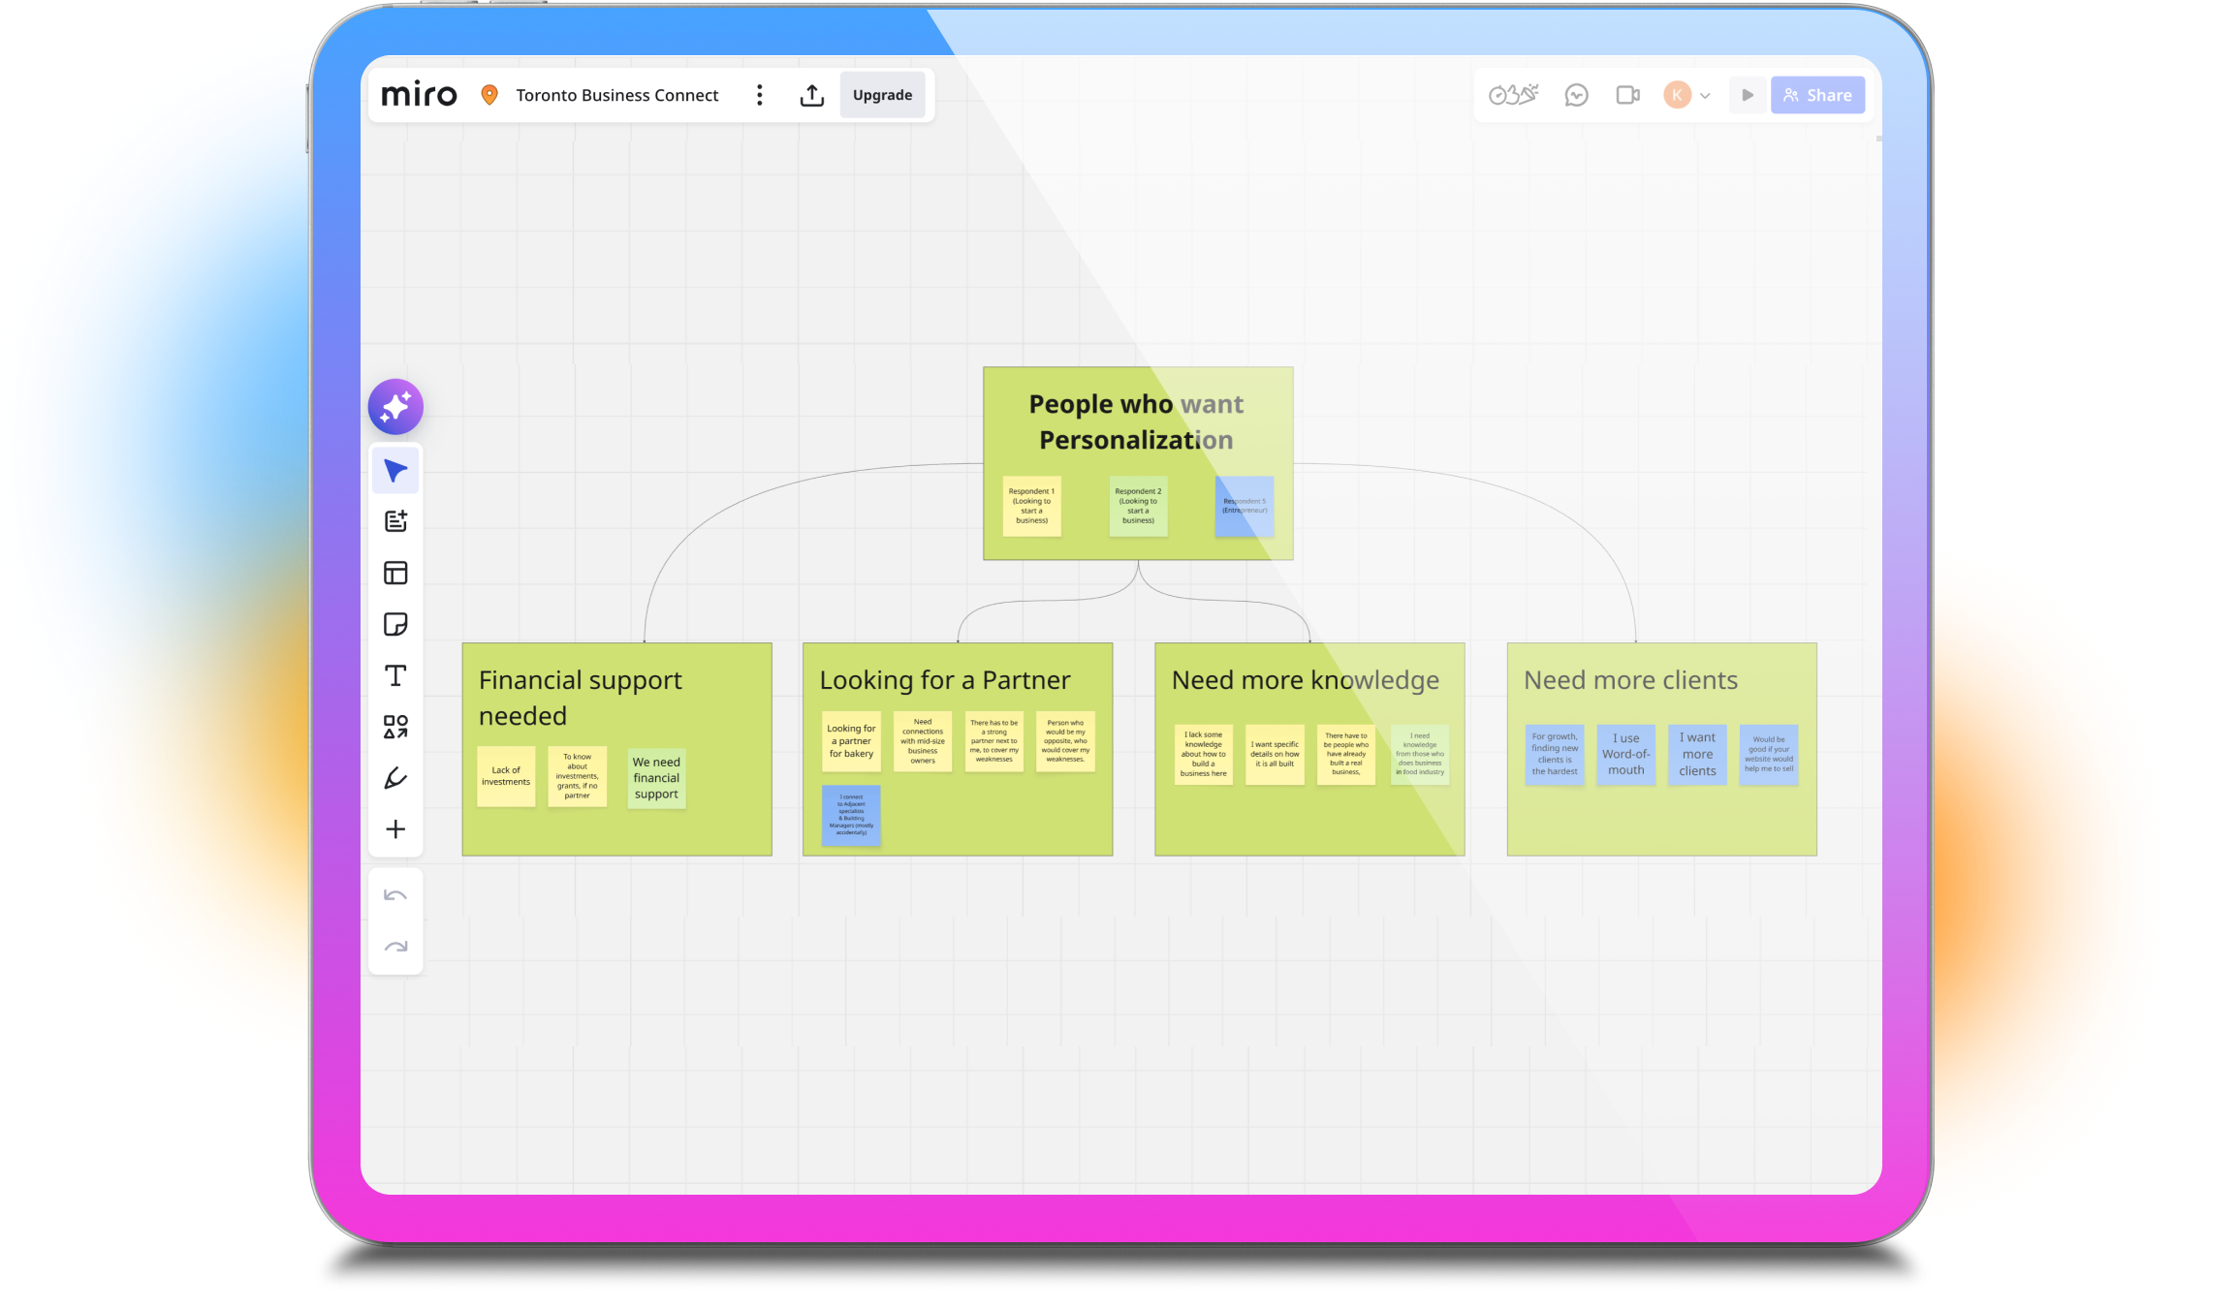Select the We need financial support sticky

pyautogui.click(x=656, y=778)
